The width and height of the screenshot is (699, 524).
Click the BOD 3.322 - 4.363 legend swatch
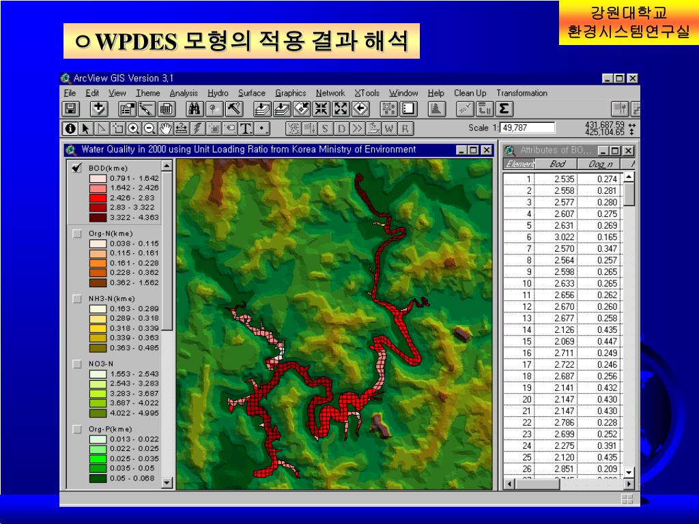pos(98,218)
